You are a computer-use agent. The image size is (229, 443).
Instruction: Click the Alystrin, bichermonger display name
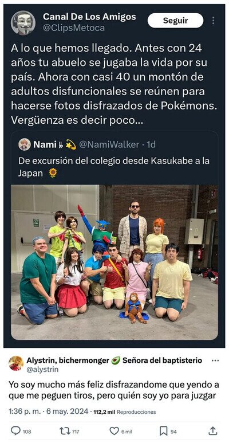[x=68, y=360]
